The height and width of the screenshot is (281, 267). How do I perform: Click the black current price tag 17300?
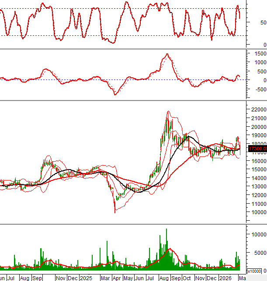[x=257, y=161]
